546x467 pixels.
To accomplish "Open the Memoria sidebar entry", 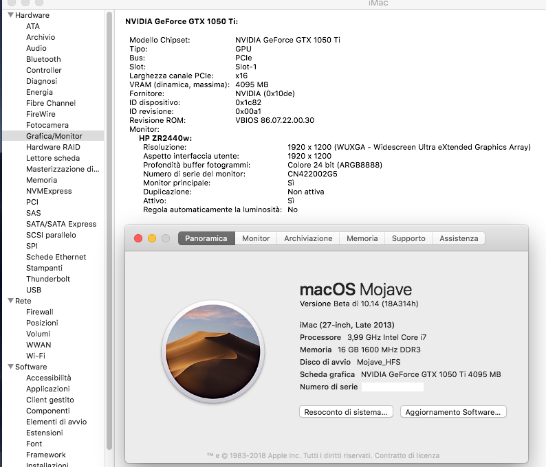I will tap(41, 180).
